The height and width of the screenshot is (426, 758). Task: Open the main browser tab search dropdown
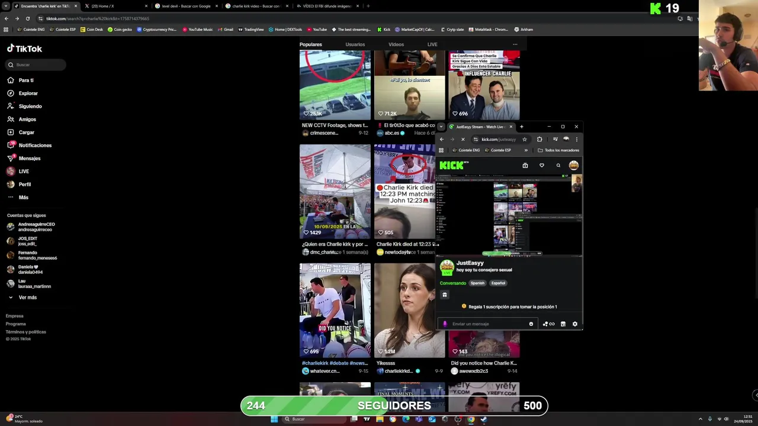5,6
